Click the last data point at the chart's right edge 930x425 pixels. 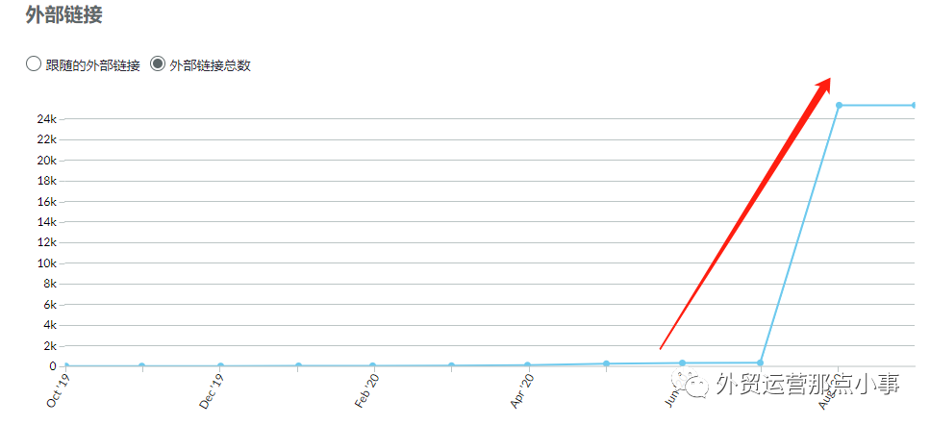click(914, 105)
